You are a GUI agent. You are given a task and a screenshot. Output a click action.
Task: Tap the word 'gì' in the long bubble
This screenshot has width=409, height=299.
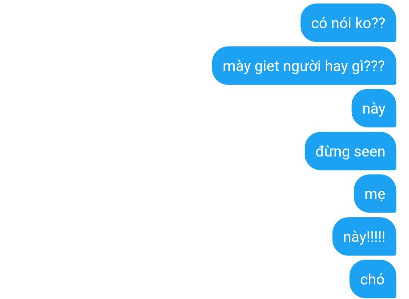click(x=357, y=67)
